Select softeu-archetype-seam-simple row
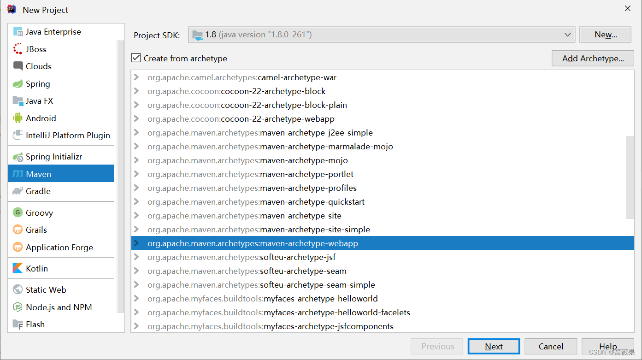This screenshot has height=360, width=642. [x=383, y=285]
